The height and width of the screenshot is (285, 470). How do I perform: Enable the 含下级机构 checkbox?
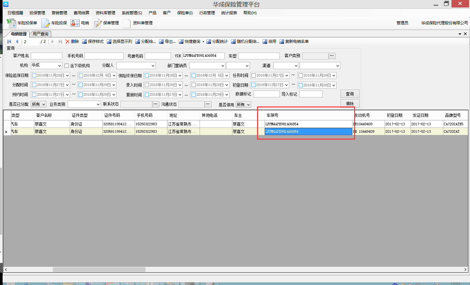coord(67,66)
